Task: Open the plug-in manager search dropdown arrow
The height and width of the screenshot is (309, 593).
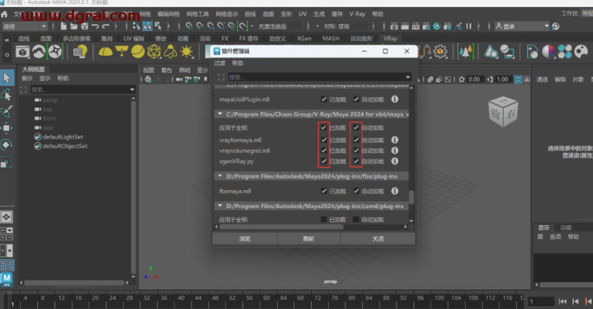Action: coord(408,78)
